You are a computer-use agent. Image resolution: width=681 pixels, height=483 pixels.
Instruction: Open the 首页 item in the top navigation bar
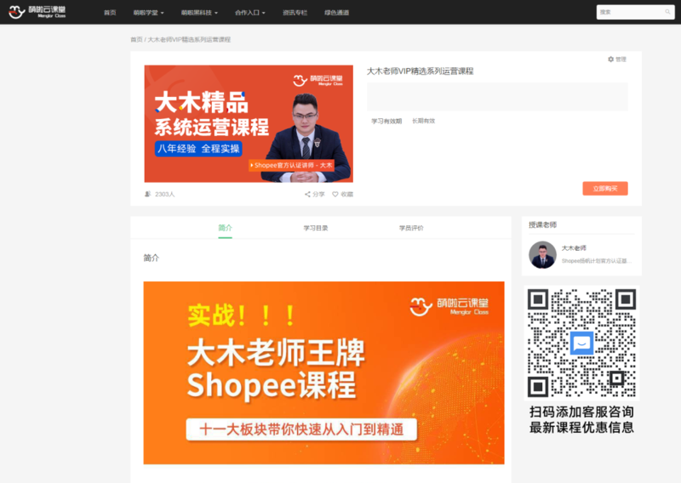(110, 13)
